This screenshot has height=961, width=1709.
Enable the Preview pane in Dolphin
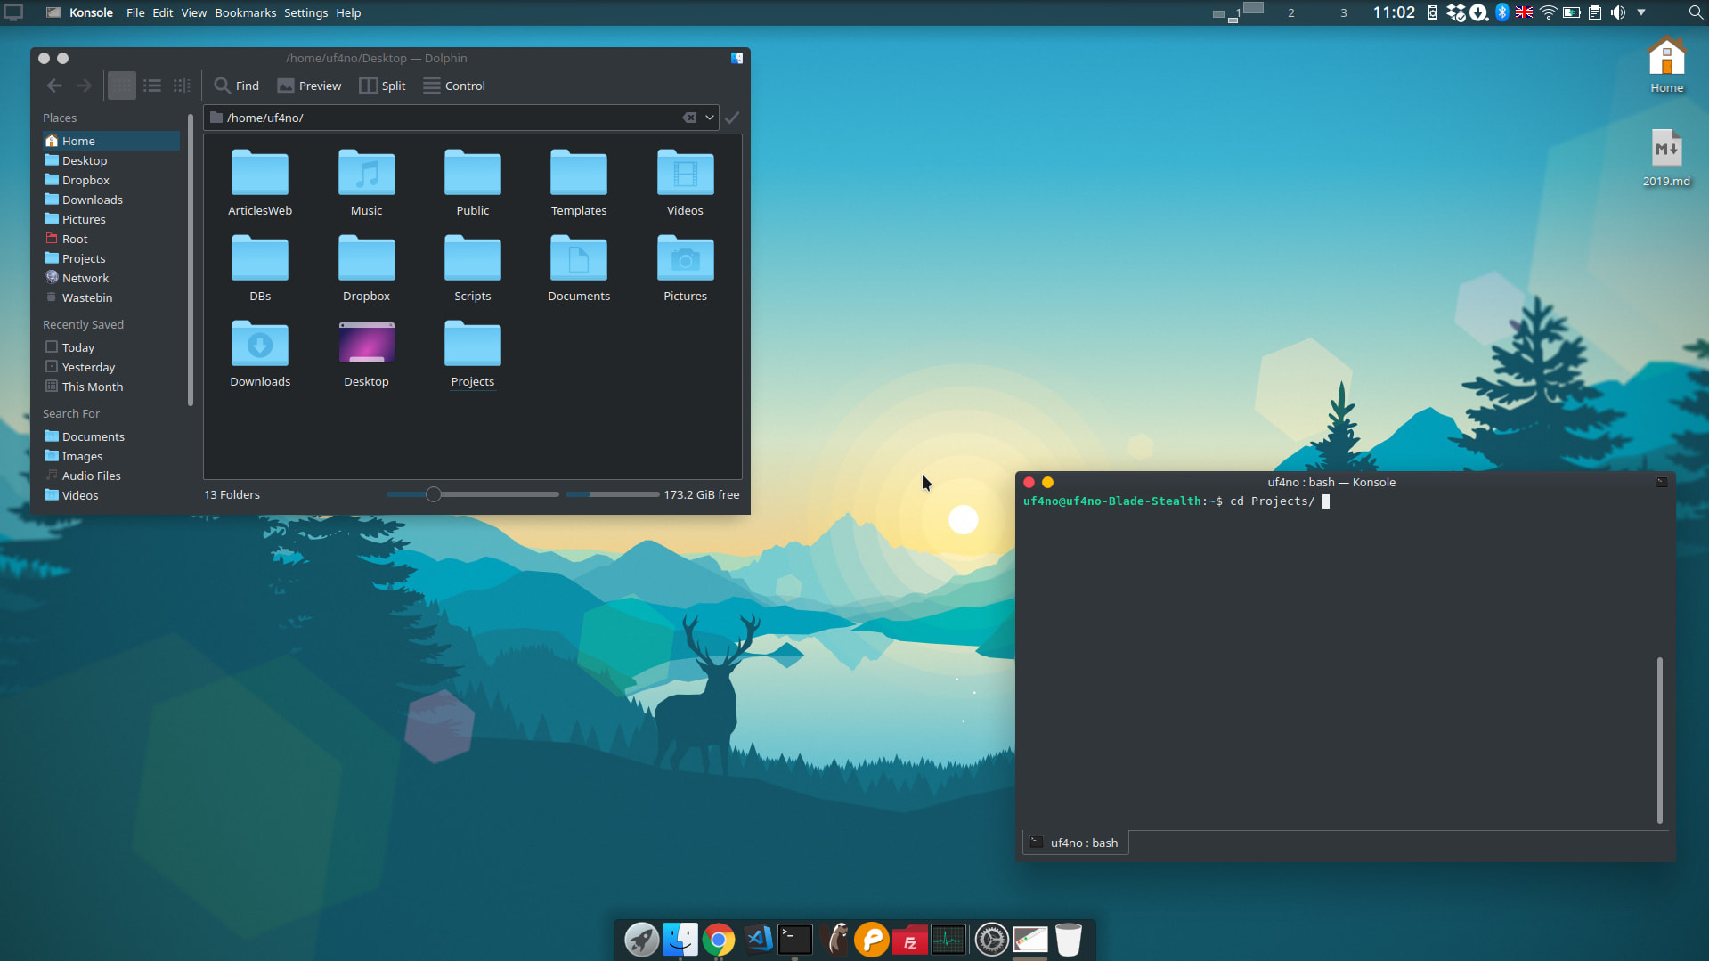tap(309, 86)
